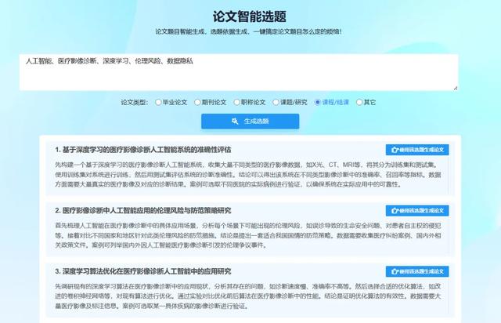501x323 pixels.
Task: Click the description paragraph of topic 3
Action: pos(248,296)
